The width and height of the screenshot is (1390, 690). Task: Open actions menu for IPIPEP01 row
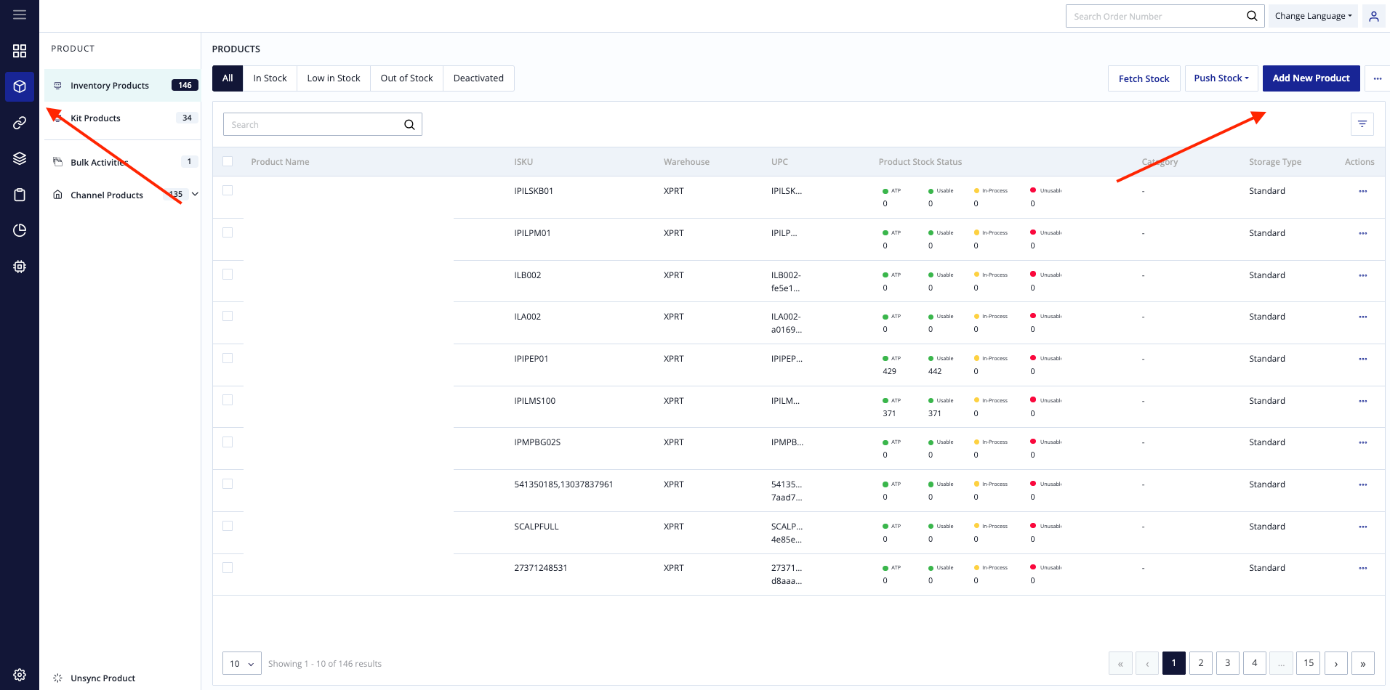(x=1363, y=360)
